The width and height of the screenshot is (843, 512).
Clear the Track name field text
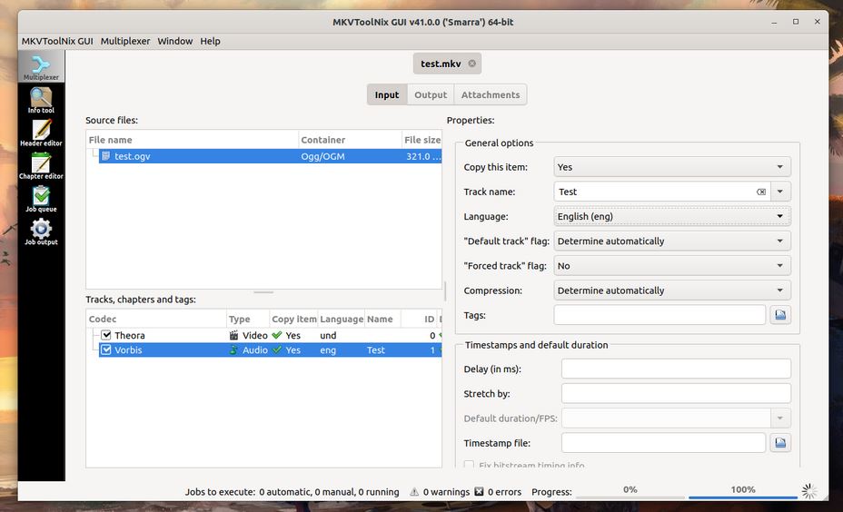(x=761, y=192)
